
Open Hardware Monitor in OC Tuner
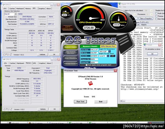pos(71,53)
